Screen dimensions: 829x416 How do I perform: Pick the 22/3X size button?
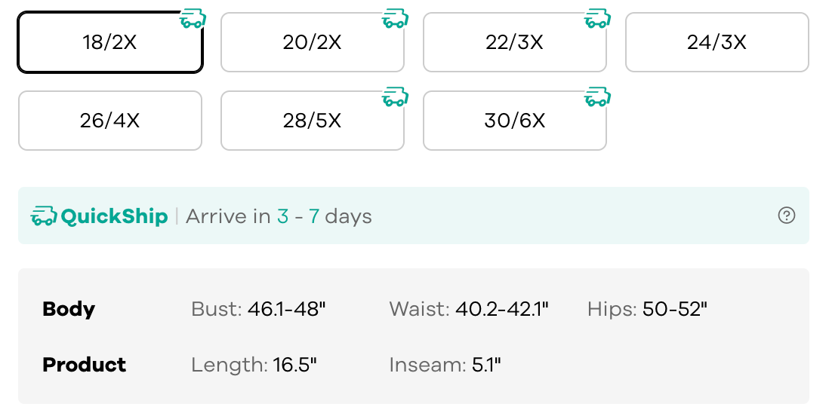point(514,42)
